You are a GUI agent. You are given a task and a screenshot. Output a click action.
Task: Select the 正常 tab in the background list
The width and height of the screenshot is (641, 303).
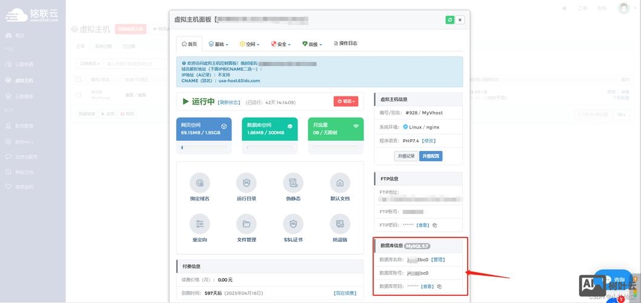81,46
